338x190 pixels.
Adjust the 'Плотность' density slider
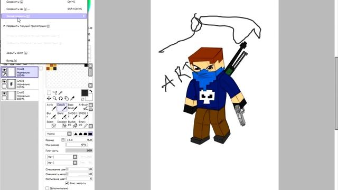tap(79, 150)
